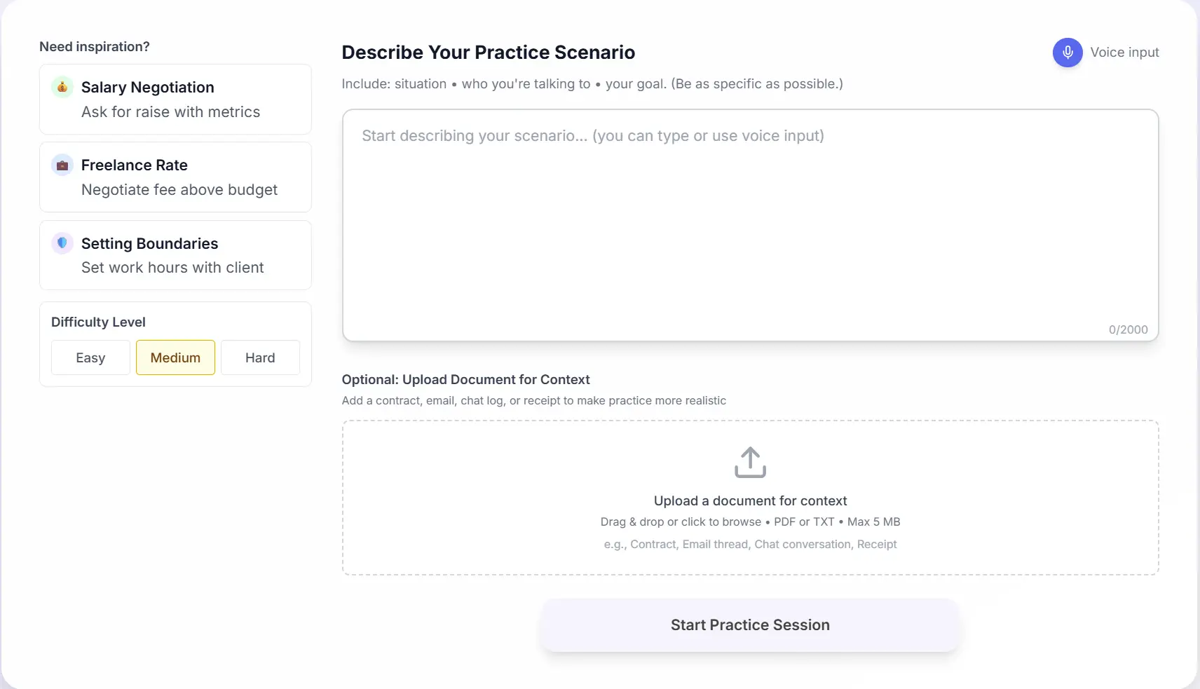Click 'Upload a document for context' text

point(749,500)
